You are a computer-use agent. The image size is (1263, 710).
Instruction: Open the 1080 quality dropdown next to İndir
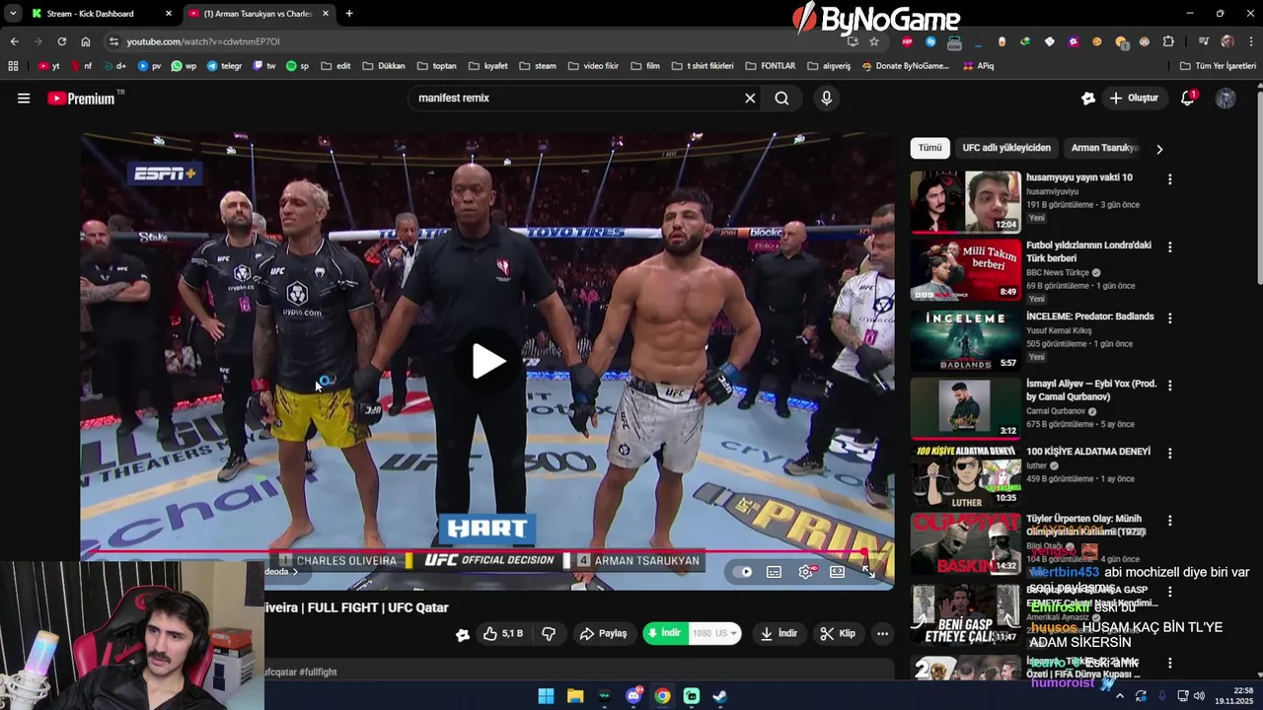(715, 634)
